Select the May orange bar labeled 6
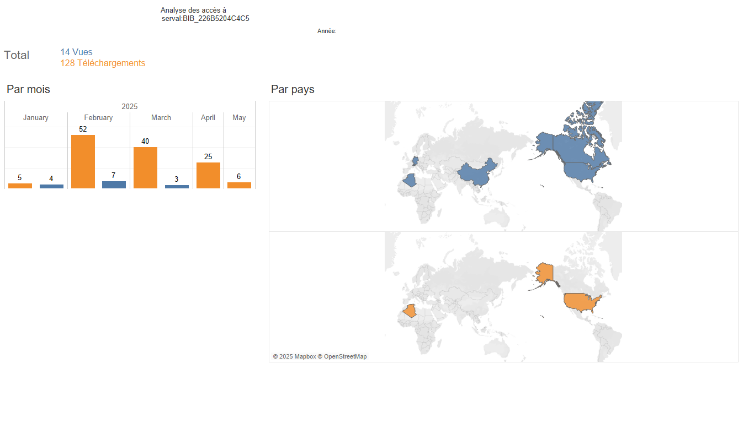 coord(239,185)
